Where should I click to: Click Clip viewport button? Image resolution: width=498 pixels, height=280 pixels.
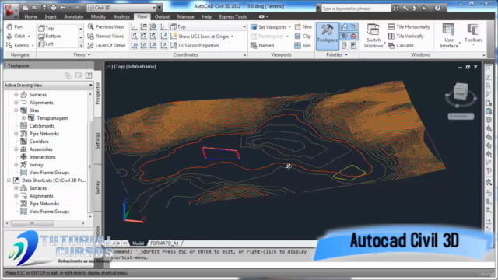[303, 37]
